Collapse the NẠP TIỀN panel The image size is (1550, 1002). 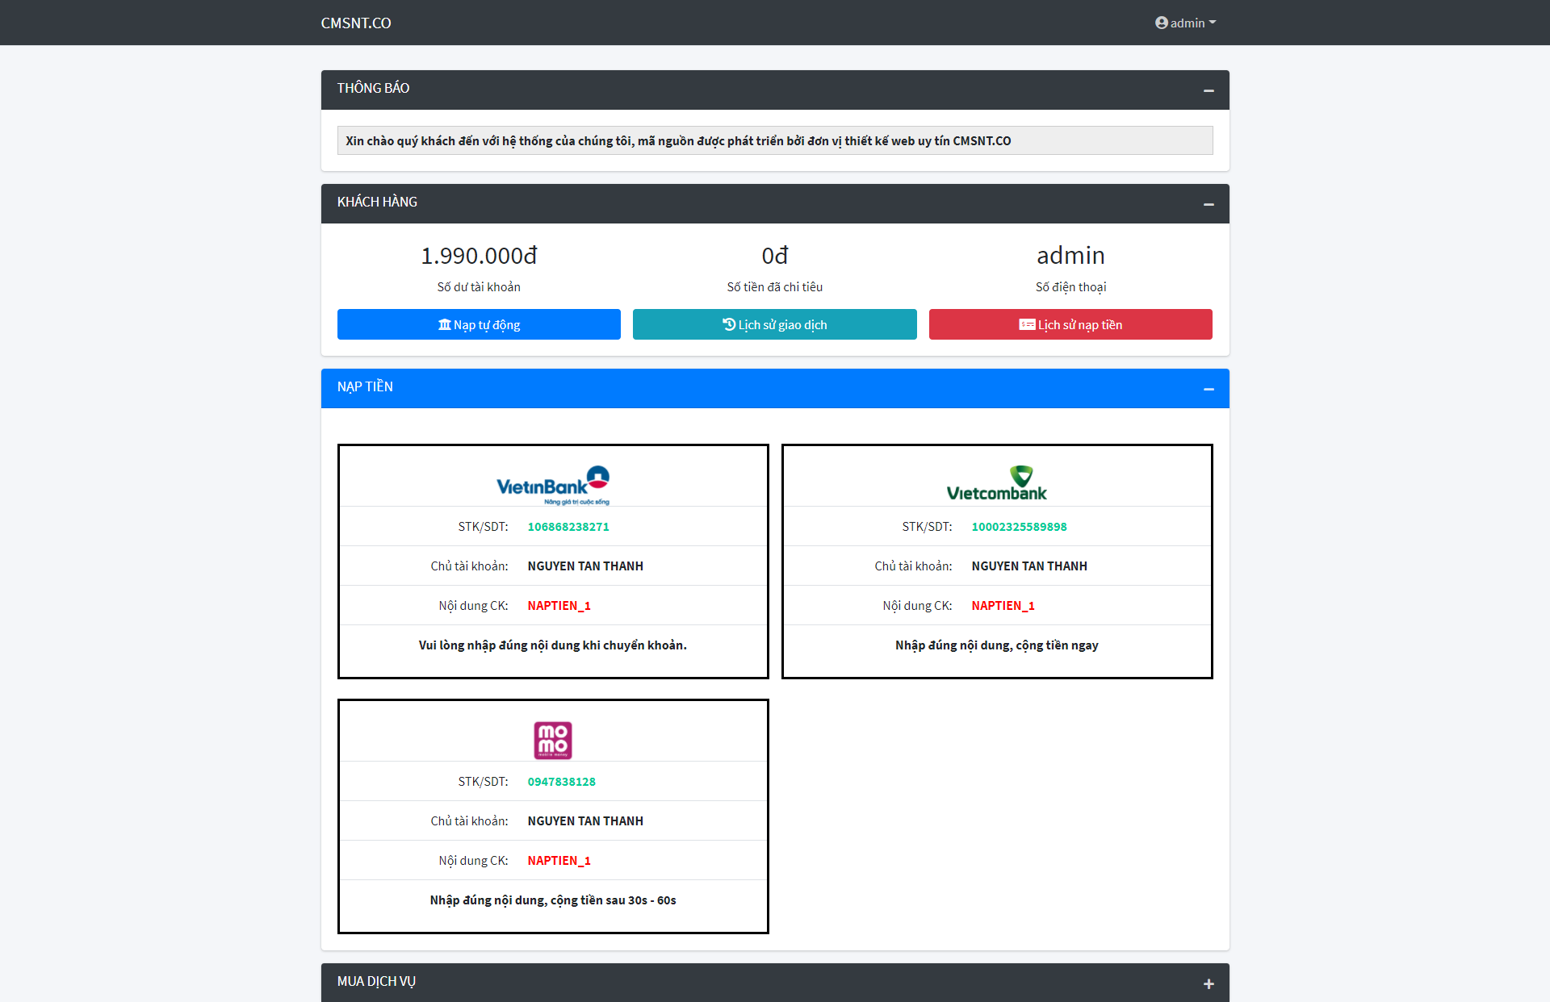click(x=1209, y=389)
